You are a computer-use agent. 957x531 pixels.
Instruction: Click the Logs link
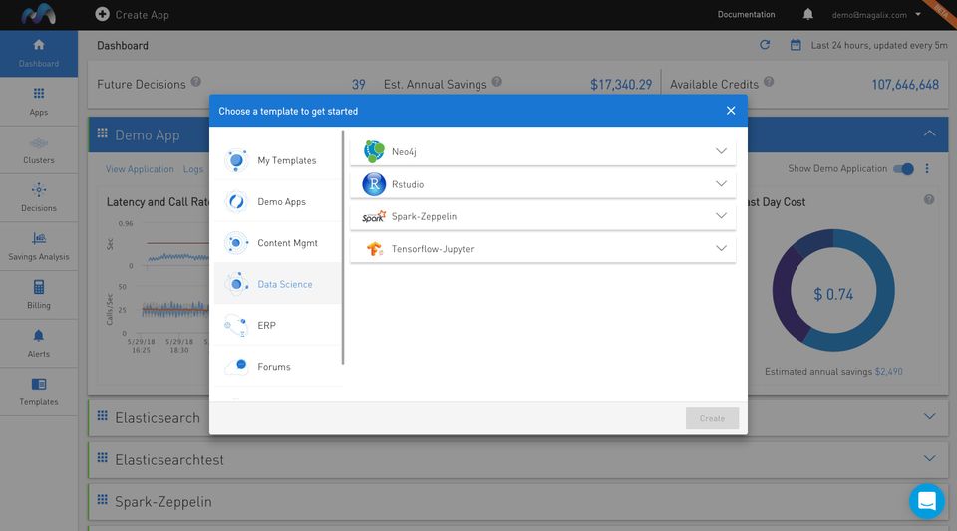tap(193, 169)
